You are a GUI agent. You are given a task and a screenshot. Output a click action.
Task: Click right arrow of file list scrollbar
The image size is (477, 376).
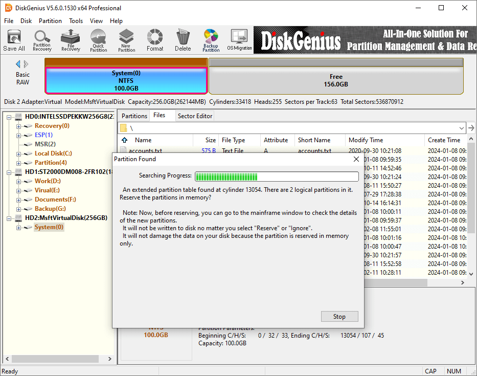click(463, 283)
